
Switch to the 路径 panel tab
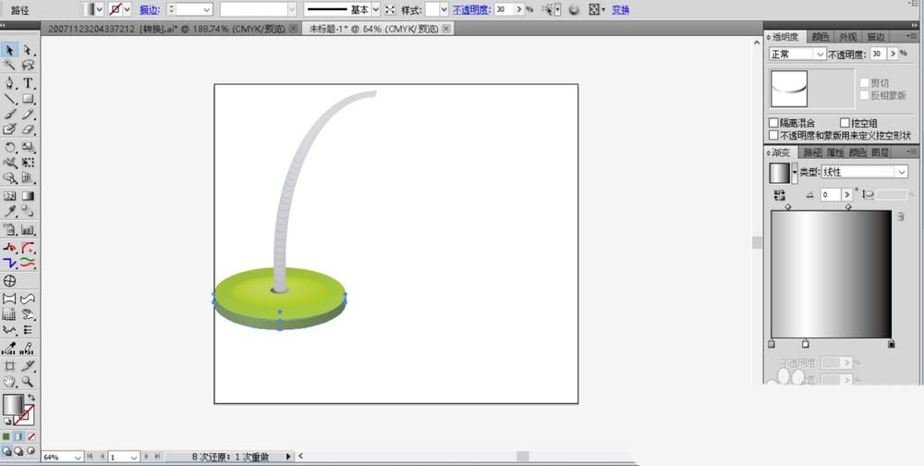812,153
